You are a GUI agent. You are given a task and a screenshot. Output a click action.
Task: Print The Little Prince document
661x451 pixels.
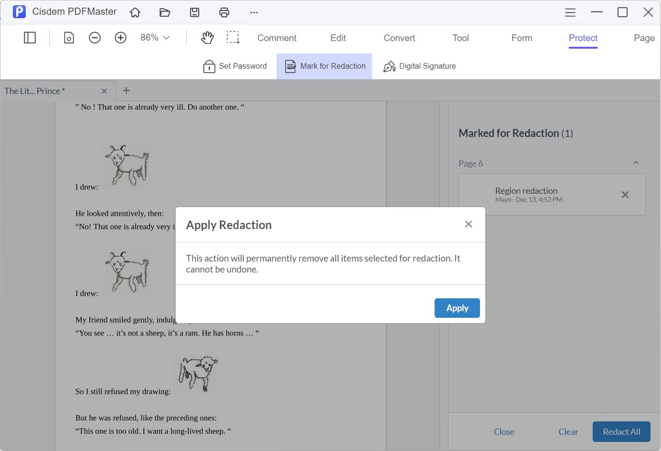tap(224, 12)
